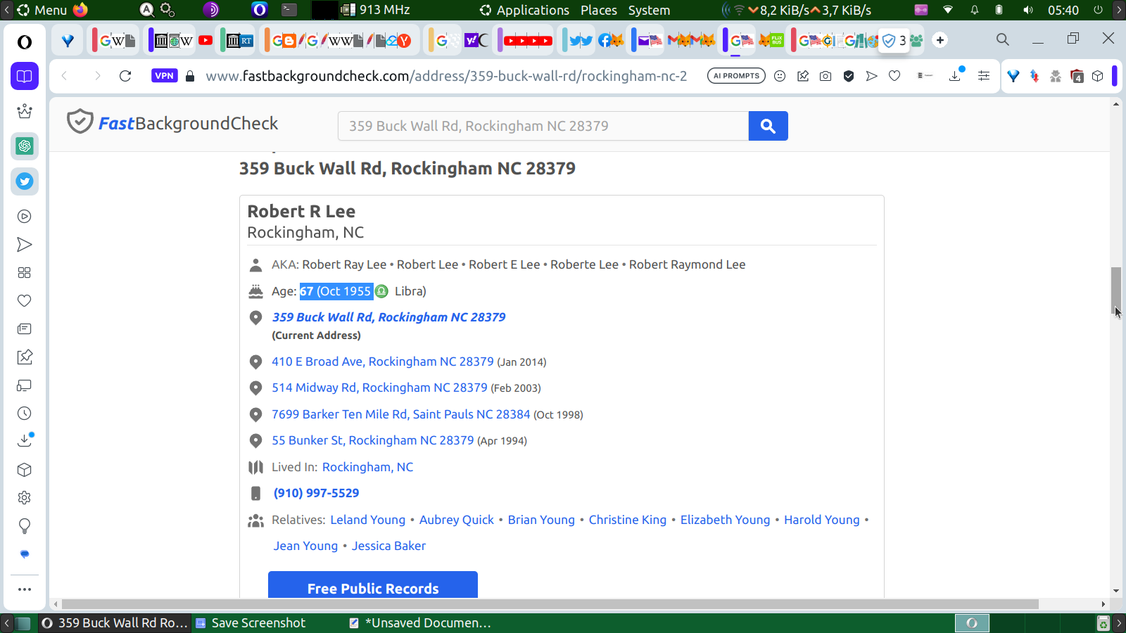1126x633 pixels.
Task: Open the 410 E Broad Ave address link
Action: coord(383,362)
